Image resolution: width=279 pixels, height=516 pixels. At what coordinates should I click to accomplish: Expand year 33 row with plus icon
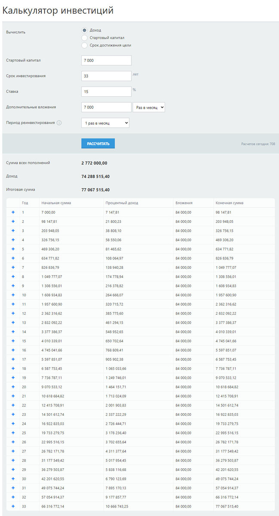click(x=13, y=507)
